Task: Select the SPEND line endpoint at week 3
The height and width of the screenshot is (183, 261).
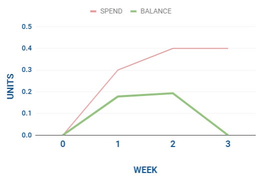Action: click(228, 48)
